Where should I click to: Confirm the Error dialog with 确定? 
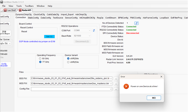(x=154, y=98)
